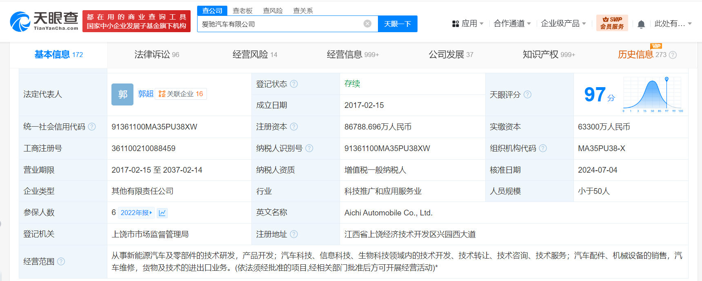The image size is (702, 281).
Task: Open the 参保人数 trend chart icon
Action: click(162, 213)
